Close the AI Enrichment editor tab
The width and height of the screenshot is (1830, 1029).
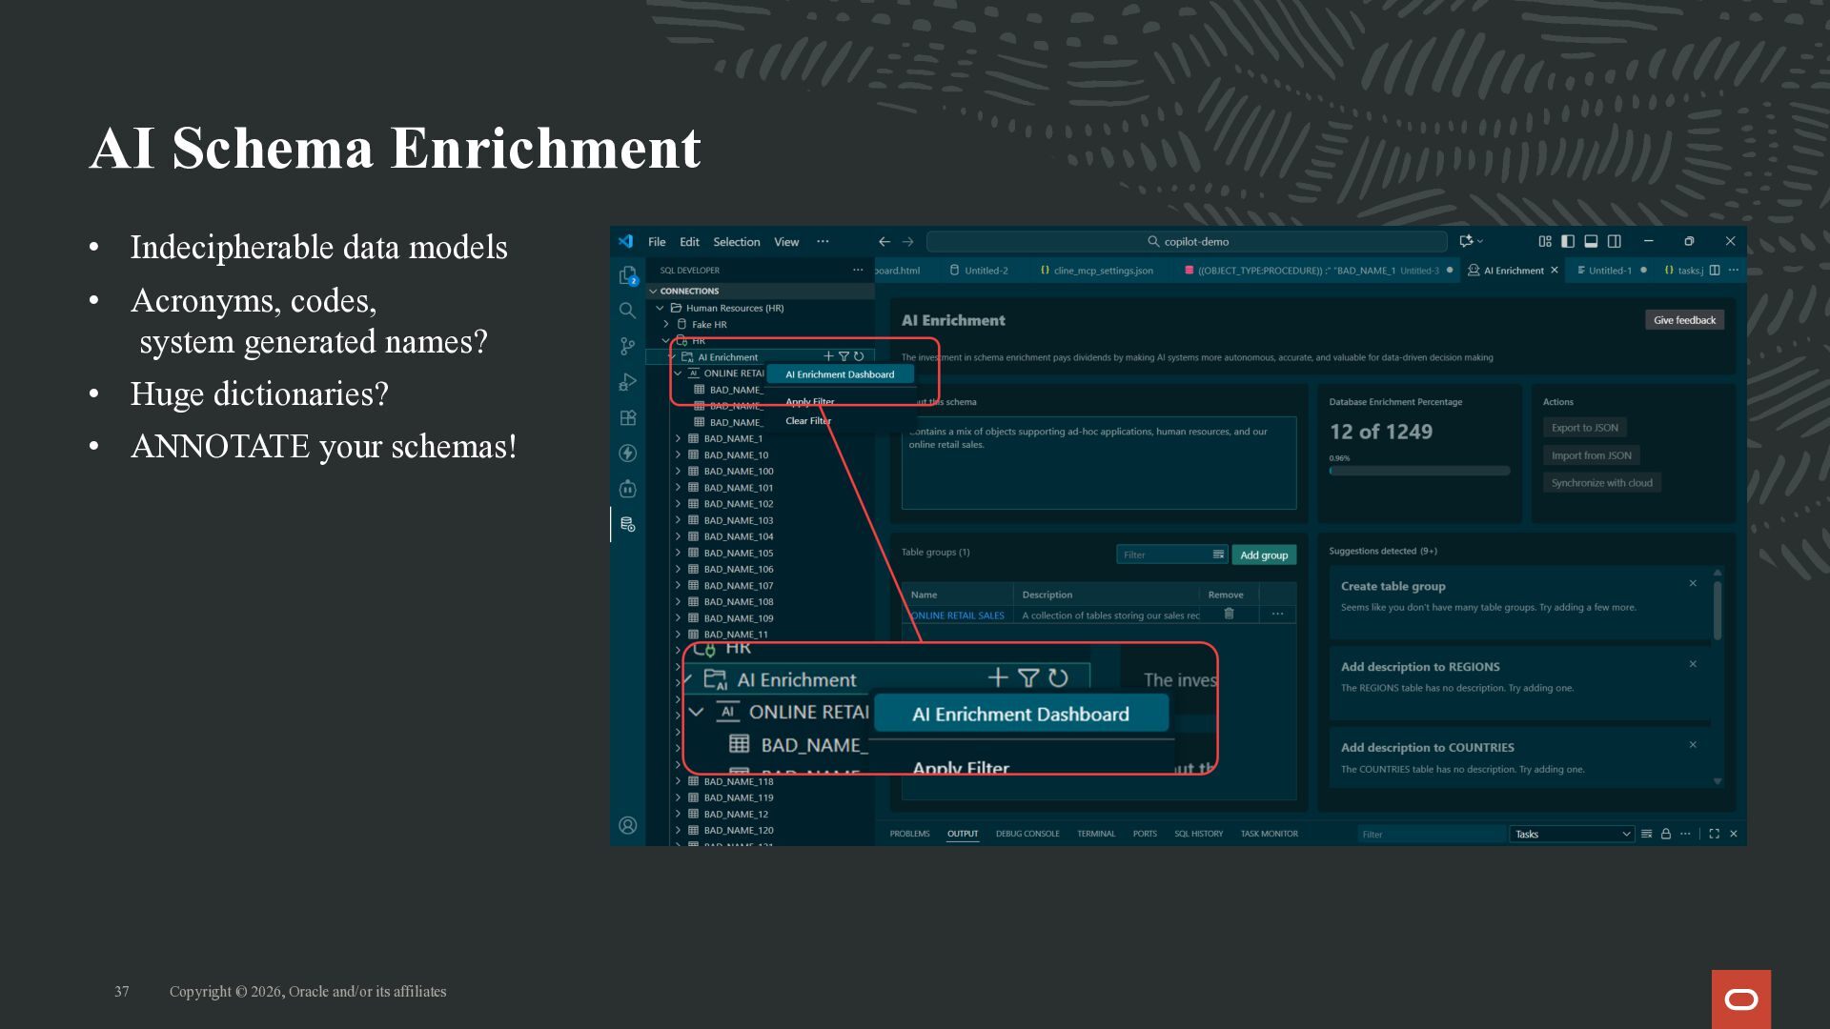[x=1555, y=271]
